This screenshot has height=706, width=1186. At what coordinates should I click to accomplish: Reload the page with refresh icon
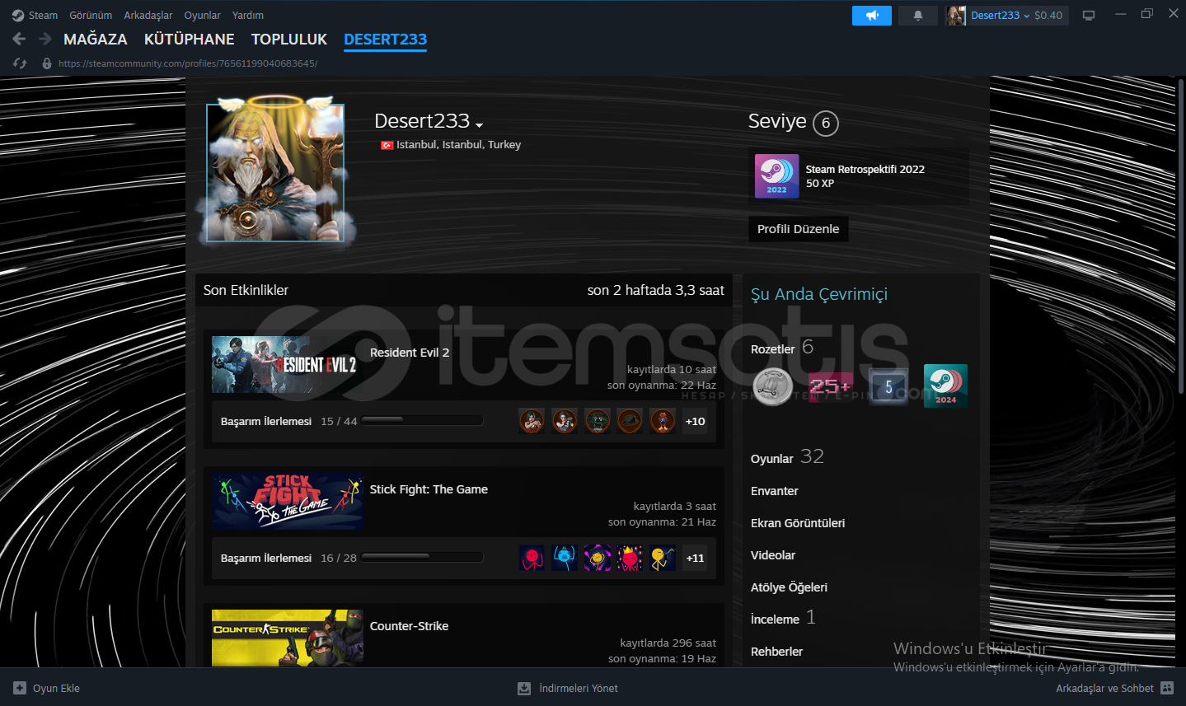pyautogui.click(x=20, y=63)
